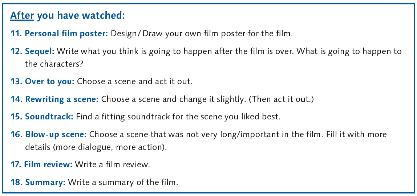Click the "Summary:" task label
This screenshot has width=417, height=196.
tap(45, 183)
